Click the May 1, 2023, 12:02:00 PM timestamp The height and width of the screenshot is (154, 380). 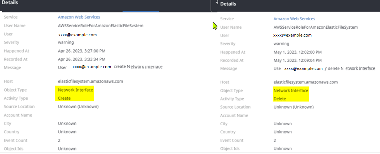point(297,52)
